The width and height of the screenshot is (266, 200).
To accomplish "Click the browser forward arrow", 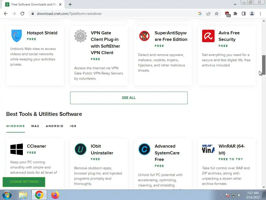I will click(14, 14).
